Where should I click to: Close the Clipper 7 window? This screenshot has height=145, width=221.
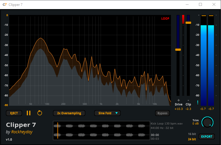(214, 4)
